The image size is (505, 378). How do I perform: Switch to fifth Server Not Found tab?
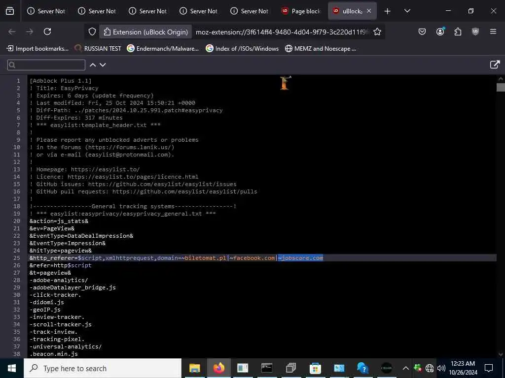(x=250, y=11)
